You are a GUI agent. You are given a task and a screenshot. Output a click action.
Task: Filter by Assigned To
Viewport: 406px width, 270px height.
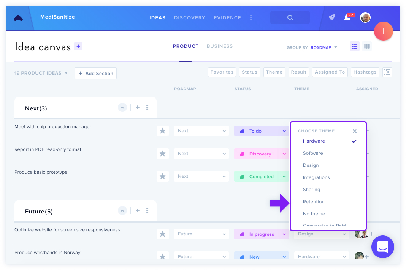pyautogui.click(x=330, y=72)
